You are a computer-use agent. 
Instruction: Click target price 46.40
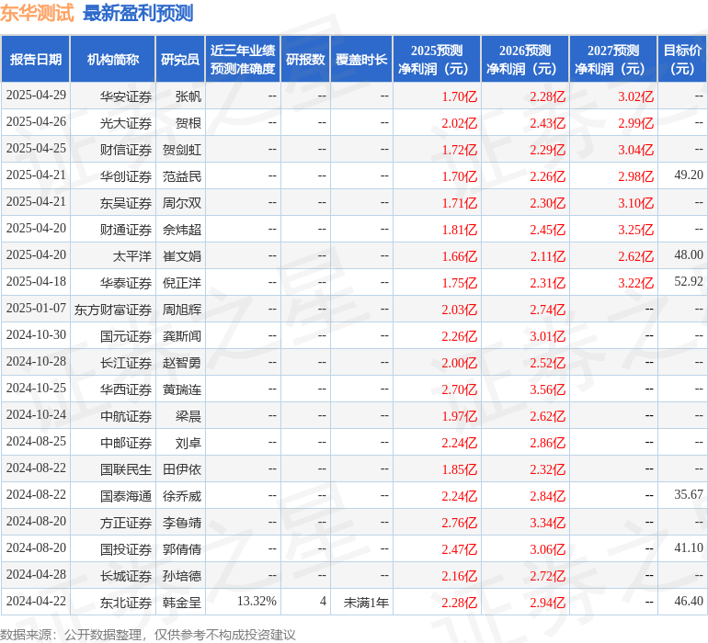[689, 601]
